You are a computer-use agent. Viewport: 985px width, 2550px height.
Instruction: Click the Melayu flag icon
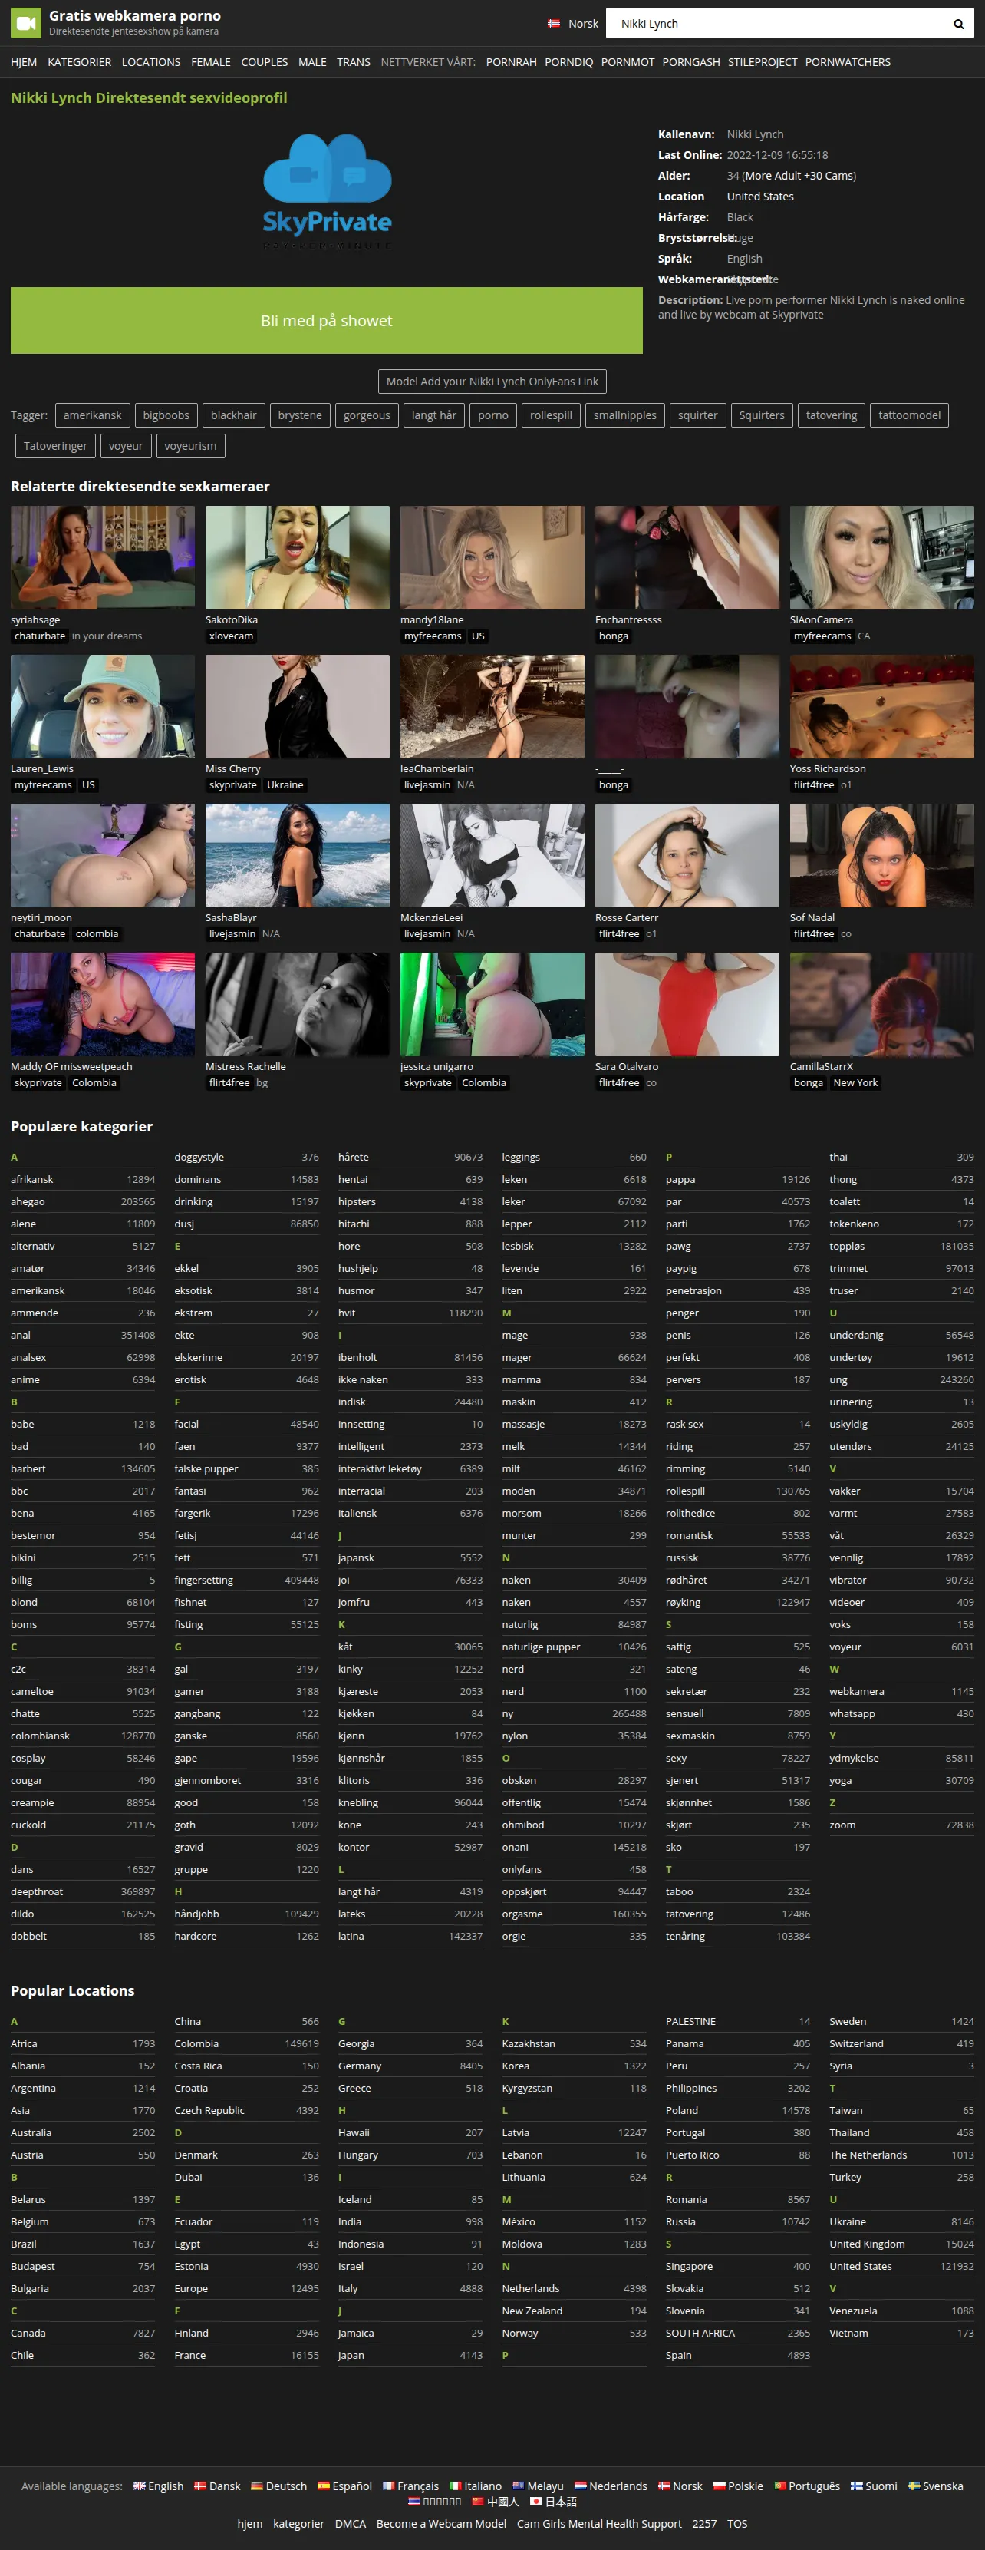tap(519, 2486)
